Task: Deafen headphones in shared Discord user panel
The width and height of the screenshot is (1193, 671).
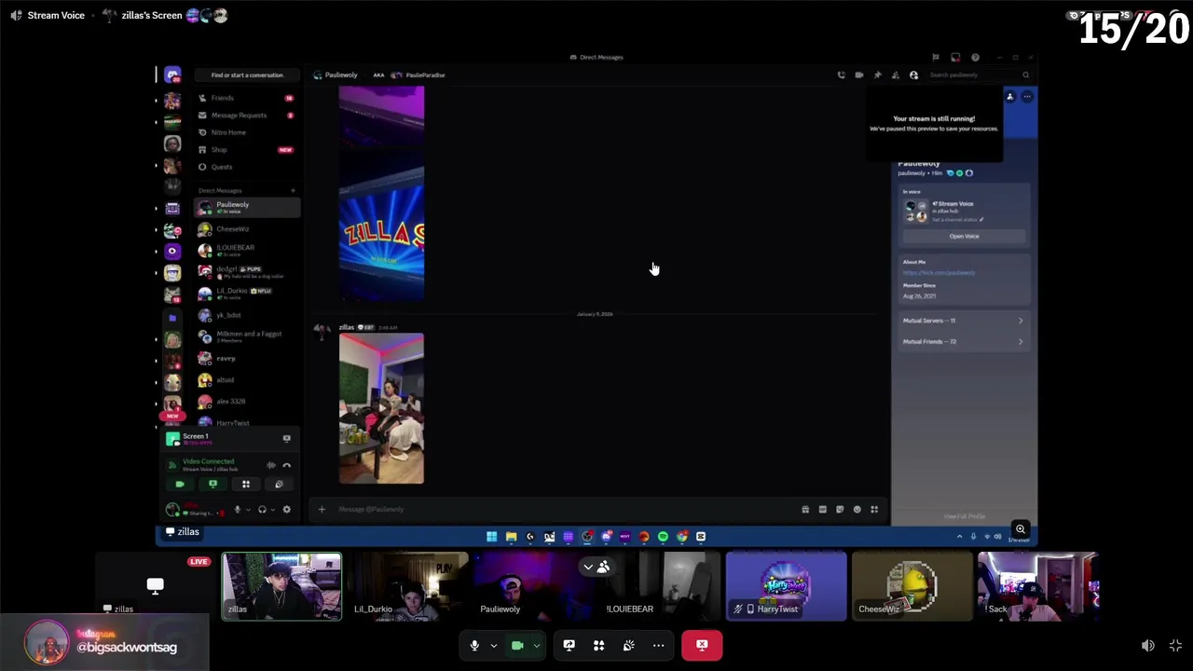Action: click(262, 510)
